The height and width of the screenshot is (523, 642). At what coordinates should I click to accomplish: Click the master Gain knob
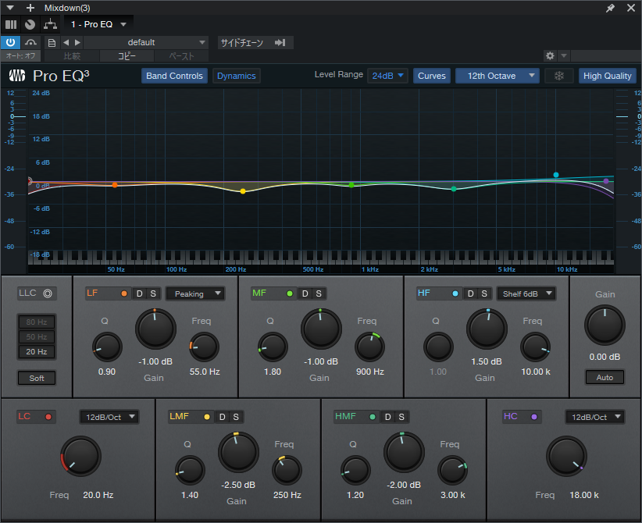[x=605, y=326]
